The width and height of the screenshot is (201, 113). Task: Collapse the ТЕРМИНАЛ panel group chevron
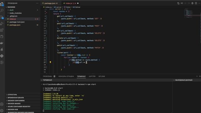(42, 80)
